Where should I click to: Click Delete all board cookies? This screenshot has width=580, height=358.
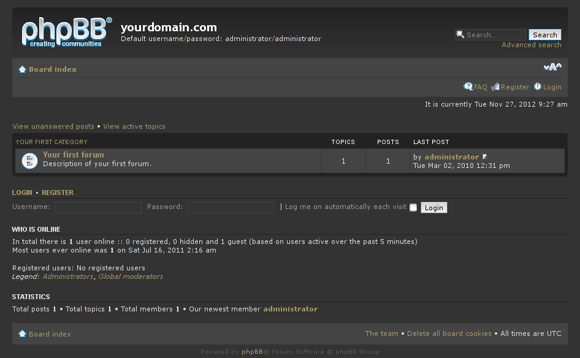point(449,333)
